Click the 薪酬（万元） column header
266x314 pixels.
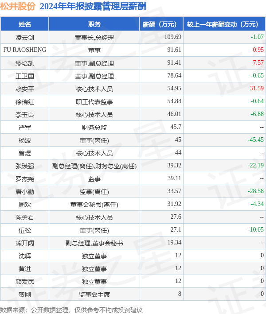click(x=161, y=24)
